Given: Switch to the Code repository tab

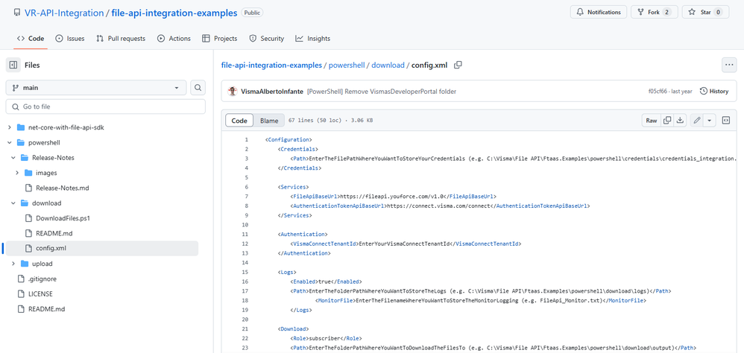Looking at the screenshot, I should click(31, 39).
